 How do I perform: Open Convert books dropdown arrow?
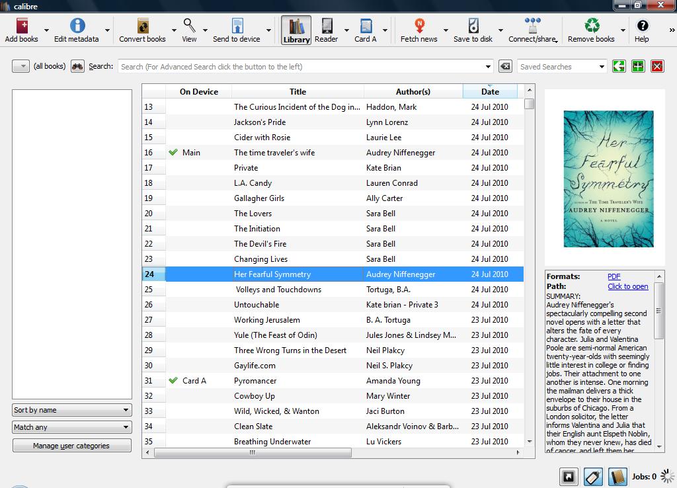174,30
